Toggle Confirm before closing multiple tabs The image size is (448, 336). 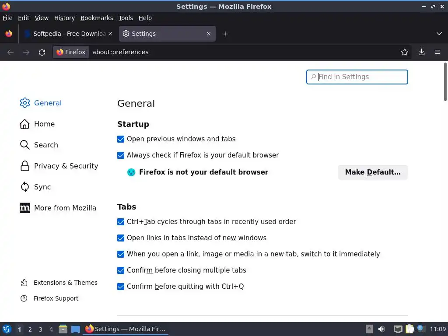(121, 270)
